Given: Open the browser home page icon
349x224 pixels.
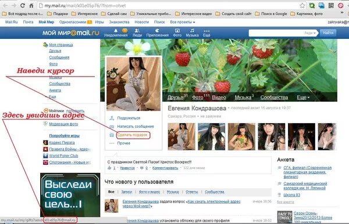Looking at the screenshot, I should (31, 5).
